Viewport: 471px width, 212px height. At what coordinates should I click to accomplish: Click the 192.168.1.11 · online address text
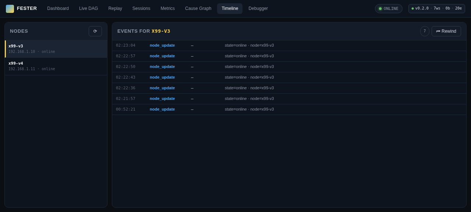[32, 69]
